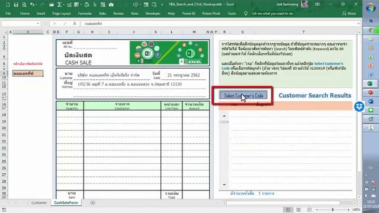The width and height of the screenshot is (379, 213).
Task: Move the zoom slider handle in status bar
Action: (x=333, y=209)
